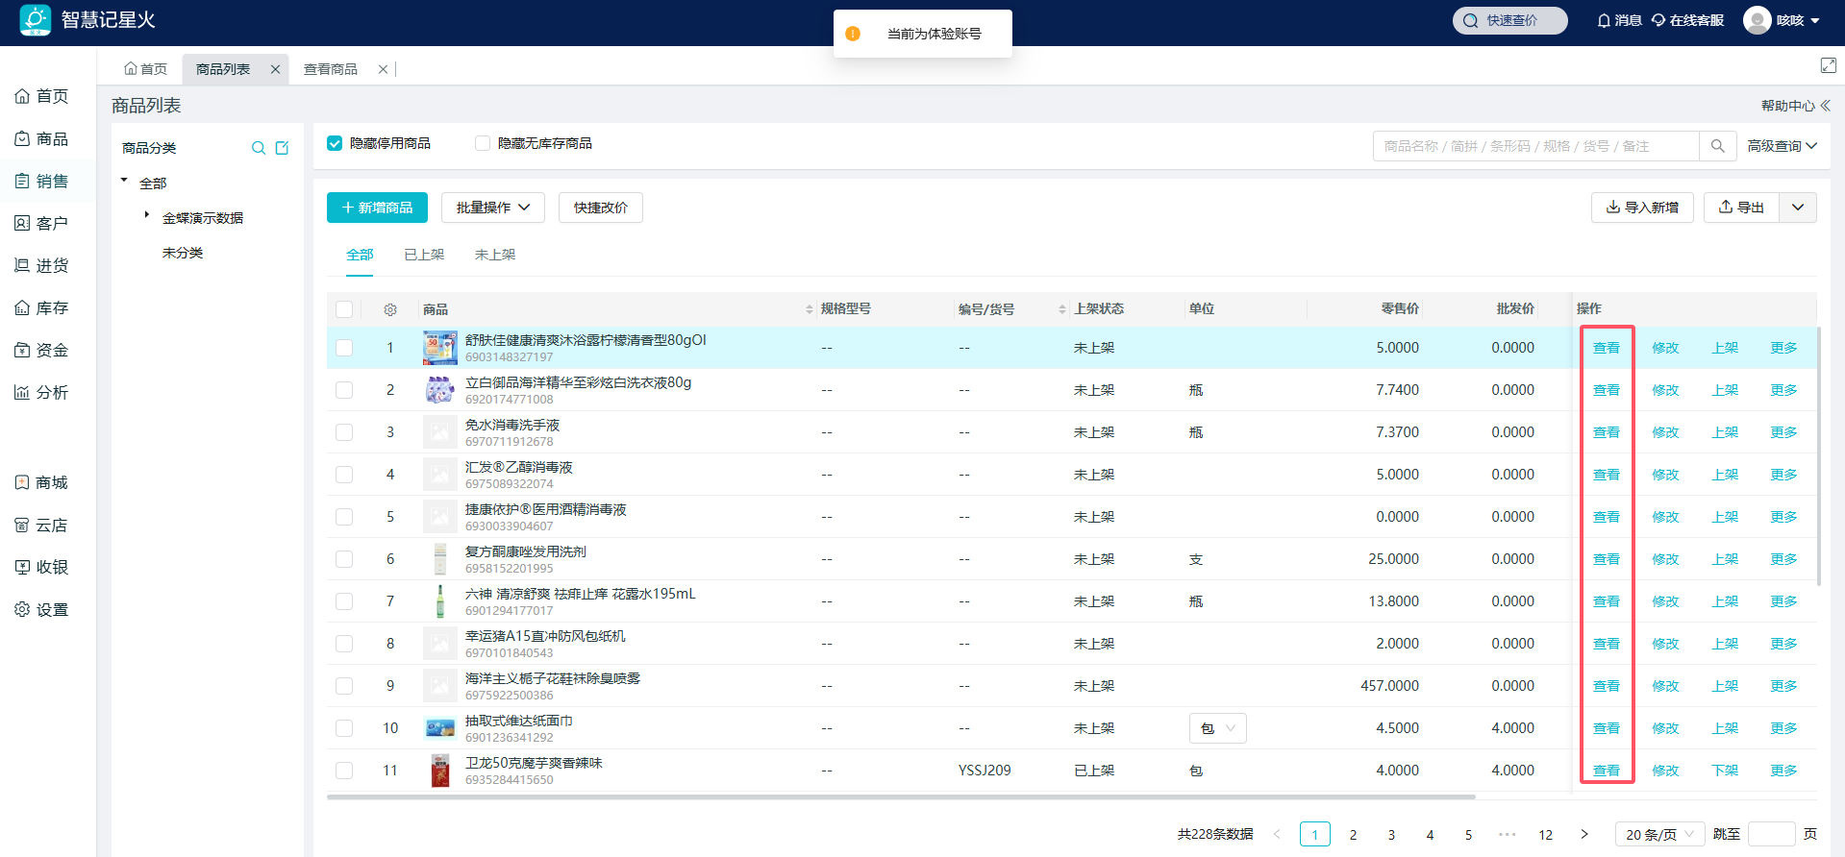The image size is (1845, 857).
Task: Open 云店 section in sidebar
Action: point(41,526)
